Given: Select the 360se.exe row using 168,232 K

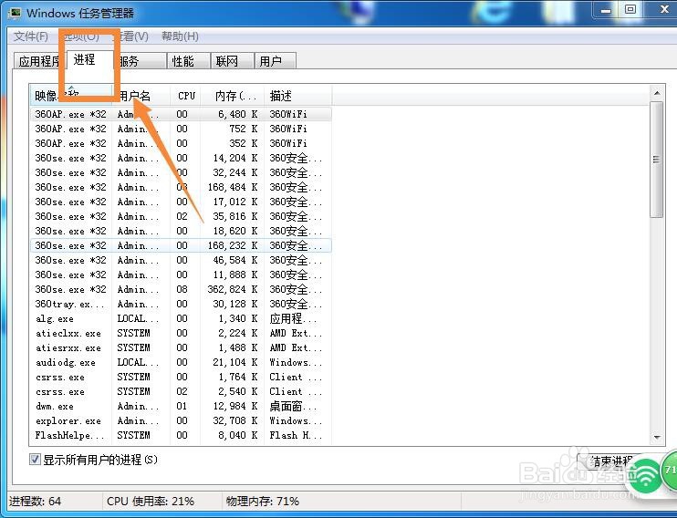Looking at the screenshot, I should point(182,245).
